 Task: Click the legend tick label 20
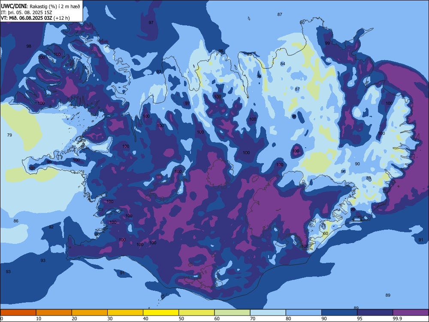(74, 319)
